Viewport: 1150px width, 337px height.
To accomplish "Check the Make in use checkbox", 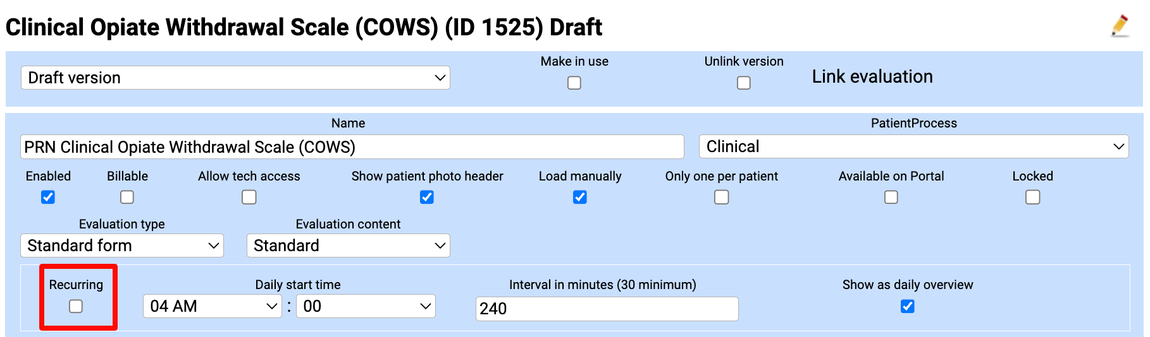I will 574,83.
